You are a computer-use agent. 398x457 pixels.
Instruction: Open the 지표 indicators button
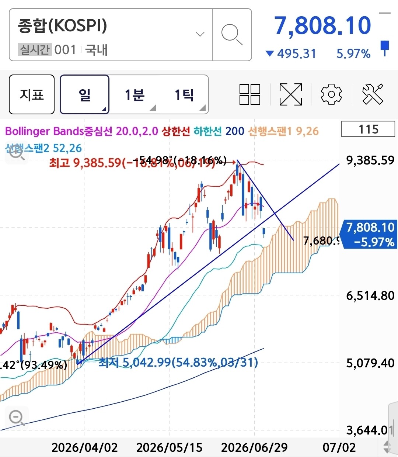click(32, 95)
